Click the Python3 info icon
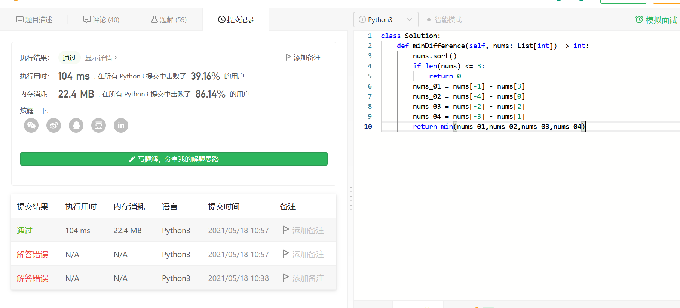This screenshot has width=680, height=308. [362, 19]
